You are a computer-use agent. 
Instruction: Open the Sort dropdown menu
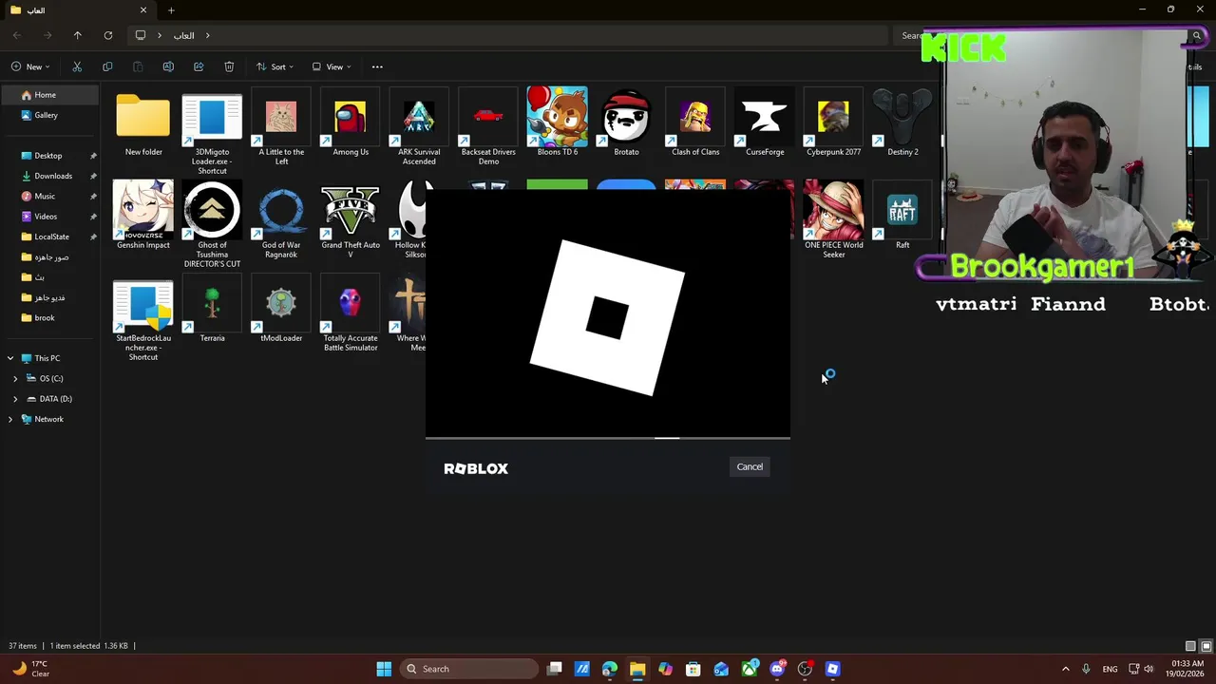tap(275, 66)
